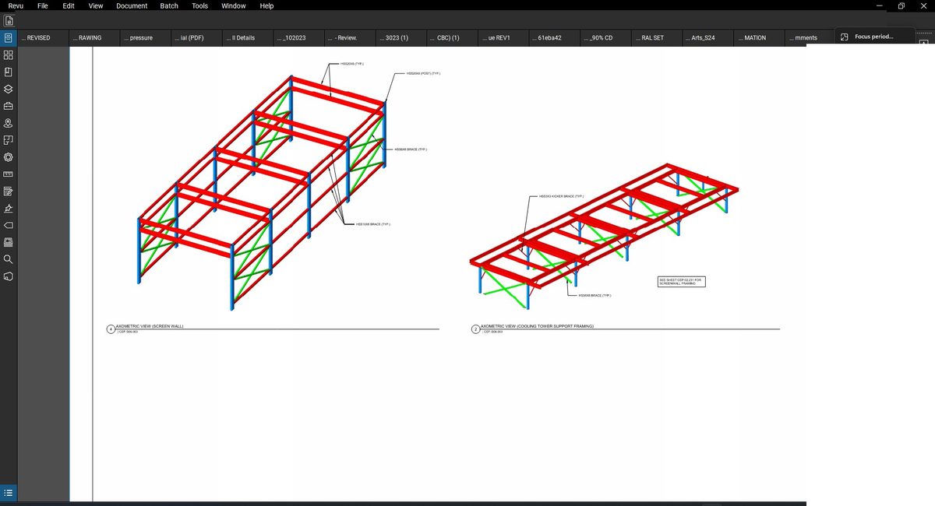Open the Tool Chest panel
The width and height of the screenshot is (935, 506).
pos(9,105)
